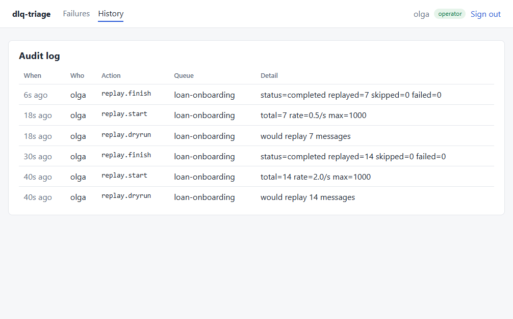
Task: Click replay.dryrun action in the 7 messages row
Action: 126,135
